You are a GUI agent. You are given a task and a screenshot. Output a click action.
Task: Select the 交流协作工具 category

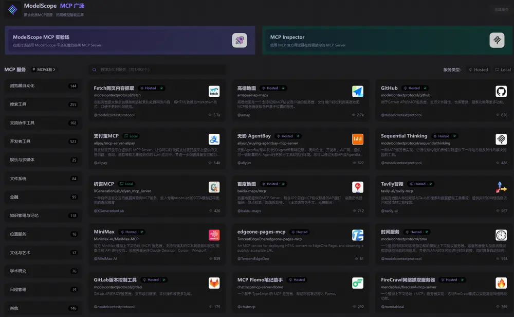tap(43, 122)
